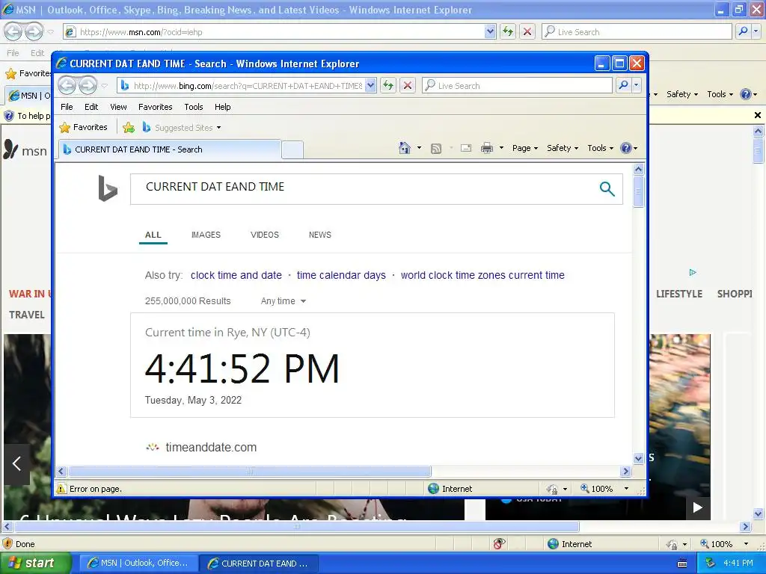Click Live Search field in Bing window
Screen dimensions: 766x574
coord(517,85)
